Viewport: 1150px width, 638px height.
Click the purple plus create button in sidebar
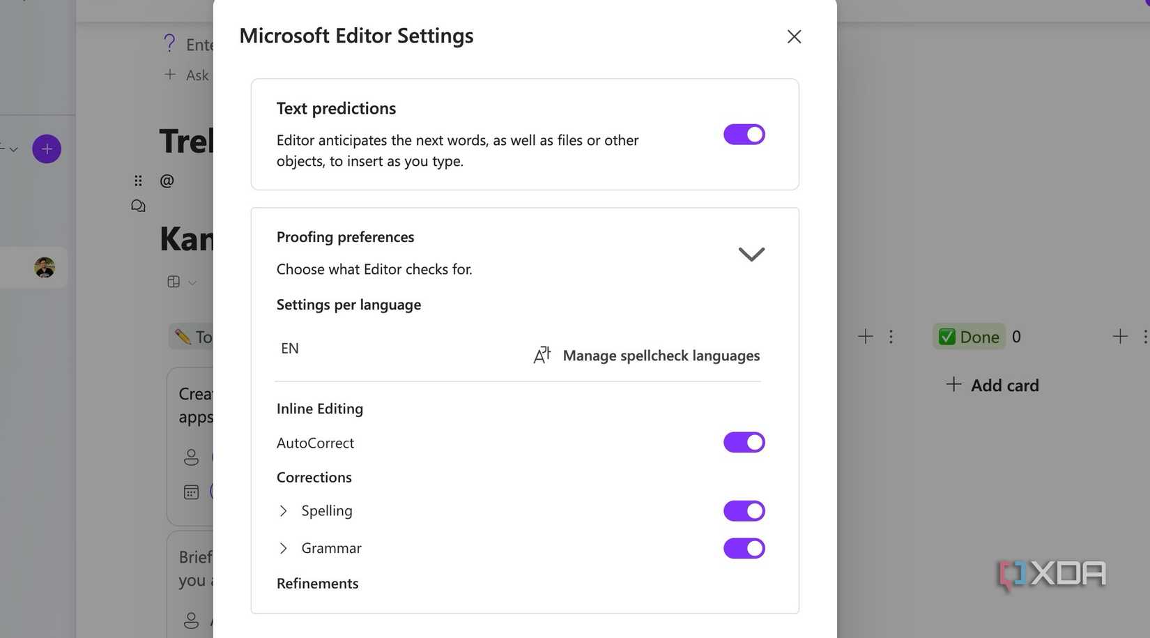(46, 149)
